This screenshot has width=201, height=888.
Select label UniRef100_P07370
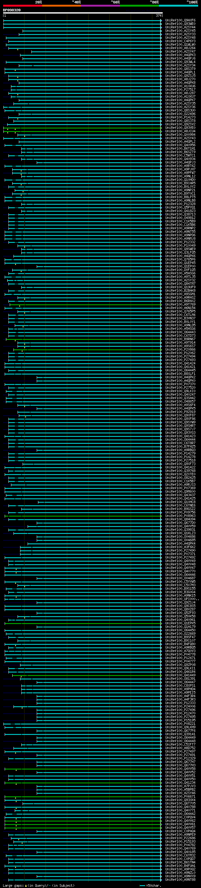pos(180,384)
